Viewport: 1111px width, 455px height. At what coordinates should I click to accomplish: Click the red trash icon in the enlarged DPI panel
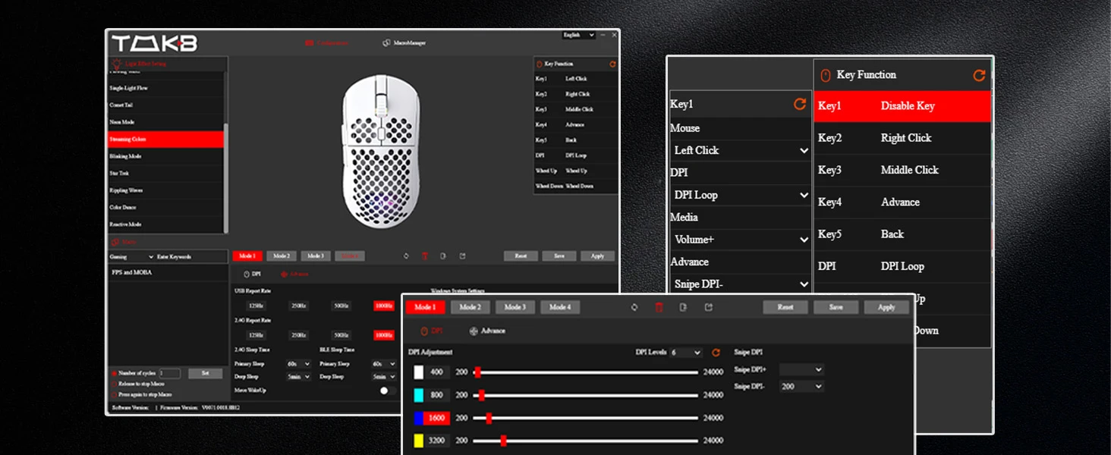pos(659,307)
